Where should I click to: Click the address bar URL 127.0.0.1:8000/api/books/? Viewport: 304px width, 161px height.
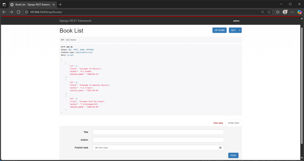(46, 12)
